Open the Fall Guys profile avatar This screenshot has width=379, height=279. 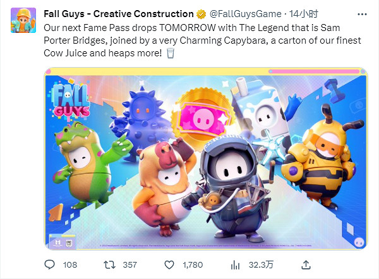coord(23,22)
